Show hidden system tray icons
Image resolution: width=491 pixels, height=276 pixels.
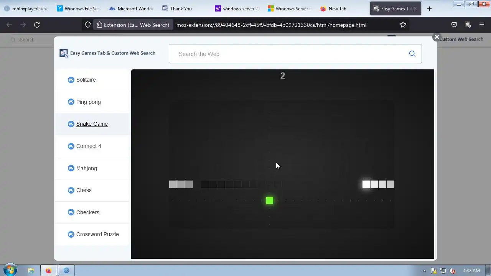(424, 271)
